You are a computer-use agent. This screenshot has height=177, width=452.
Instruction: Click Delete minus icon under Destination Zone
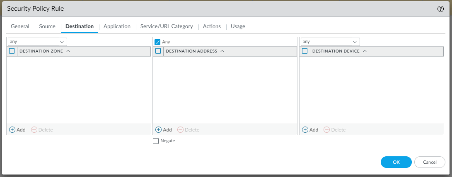34,130
